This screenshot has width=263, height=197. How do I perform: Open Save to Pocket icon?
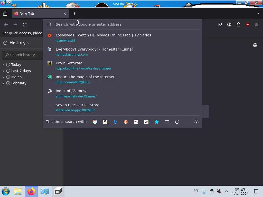[220, 24]
